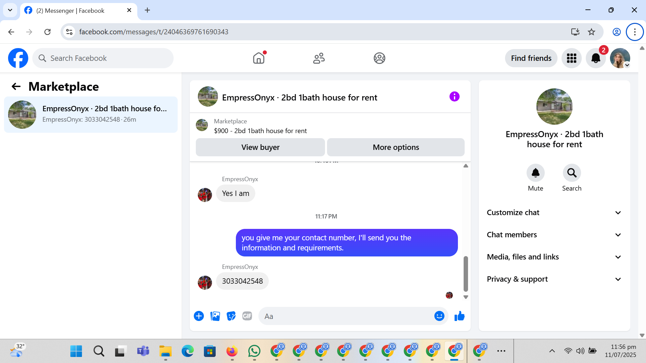646x363 pixels.
Task: Focus the Search Facebook field
Action: point(103,58)
